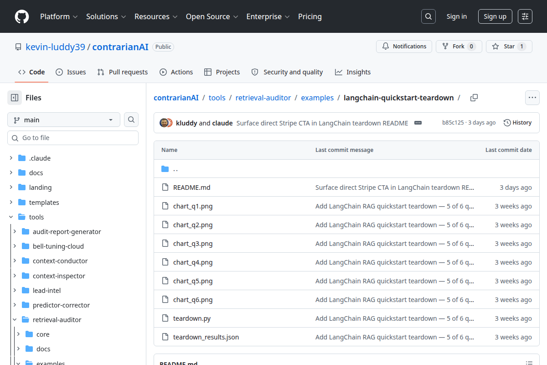Copy path icon next to langchain-quickstart-teardown
Image resolution: width=547 pixels, height=365 pixels.
[x=474, y=98]
